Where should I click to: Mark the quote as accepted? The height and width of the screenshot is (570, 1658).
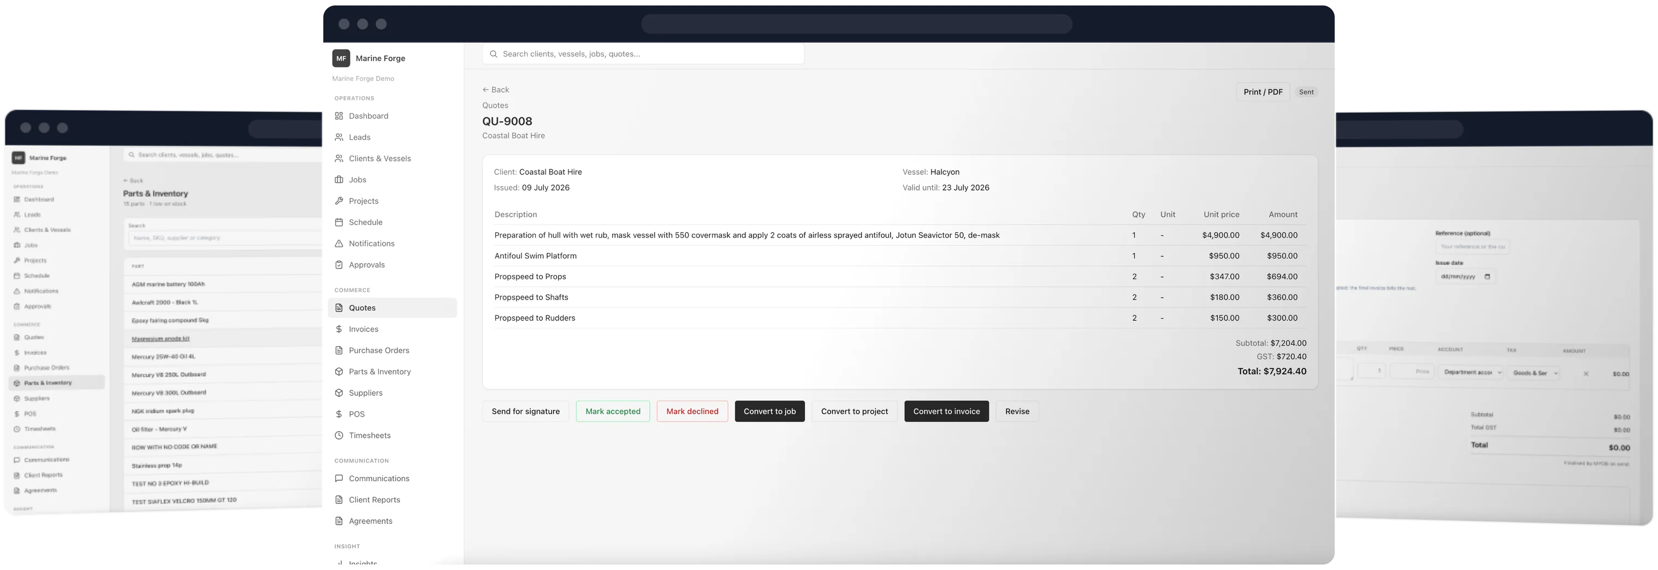[613, 411]
